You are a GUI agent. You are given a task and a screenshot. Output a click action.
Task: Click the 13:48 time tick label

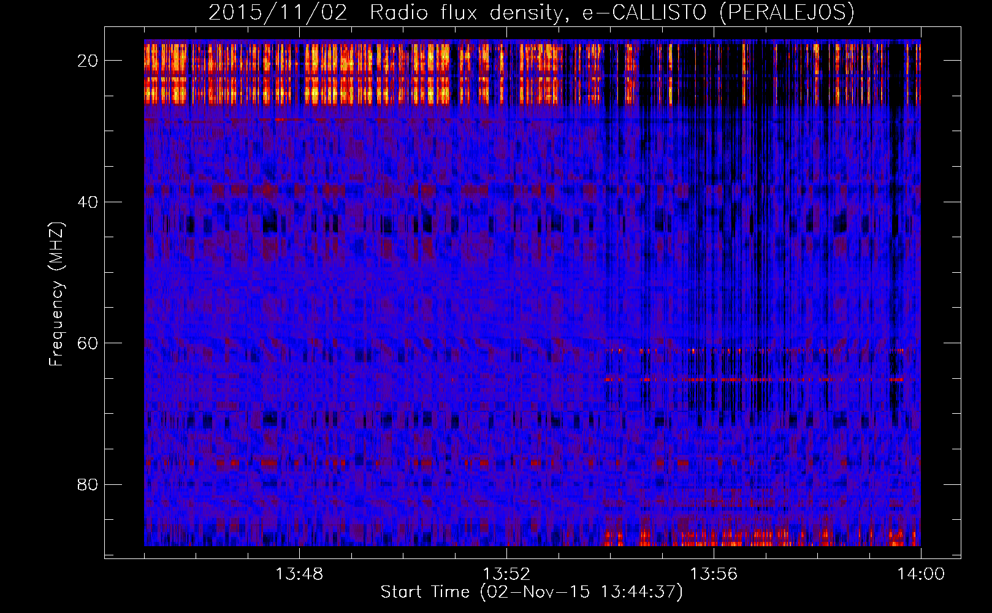[x=299, y=574]
